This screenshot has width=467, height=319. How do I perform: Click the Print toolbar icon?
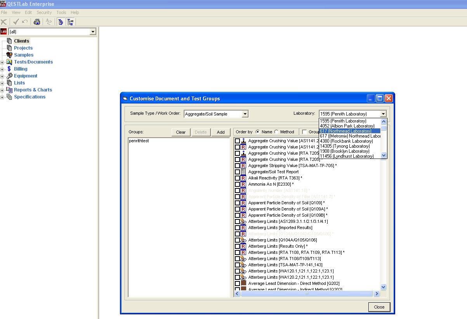tap(37, 22)
